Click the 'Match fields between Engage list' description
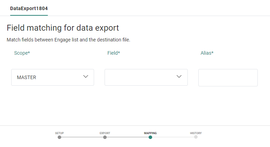 (x=69, y=40)
